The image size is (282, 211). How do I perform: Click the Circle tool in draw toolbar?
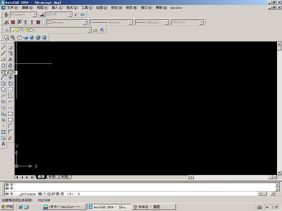[3, 84]
